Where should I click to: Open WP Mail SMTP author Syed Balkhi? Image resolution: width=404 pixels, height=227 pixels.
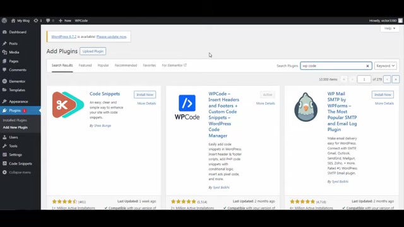click(x=340, y=182)
